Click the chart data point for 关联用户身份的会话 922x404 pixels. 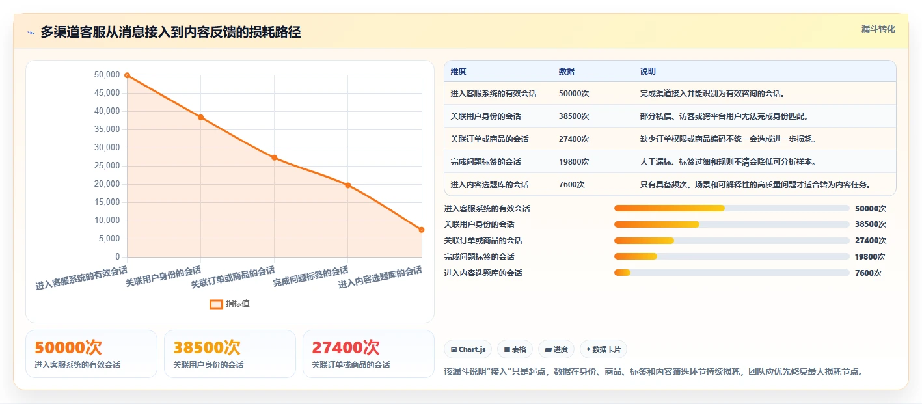pyautogui.click(x=200, y=117)
